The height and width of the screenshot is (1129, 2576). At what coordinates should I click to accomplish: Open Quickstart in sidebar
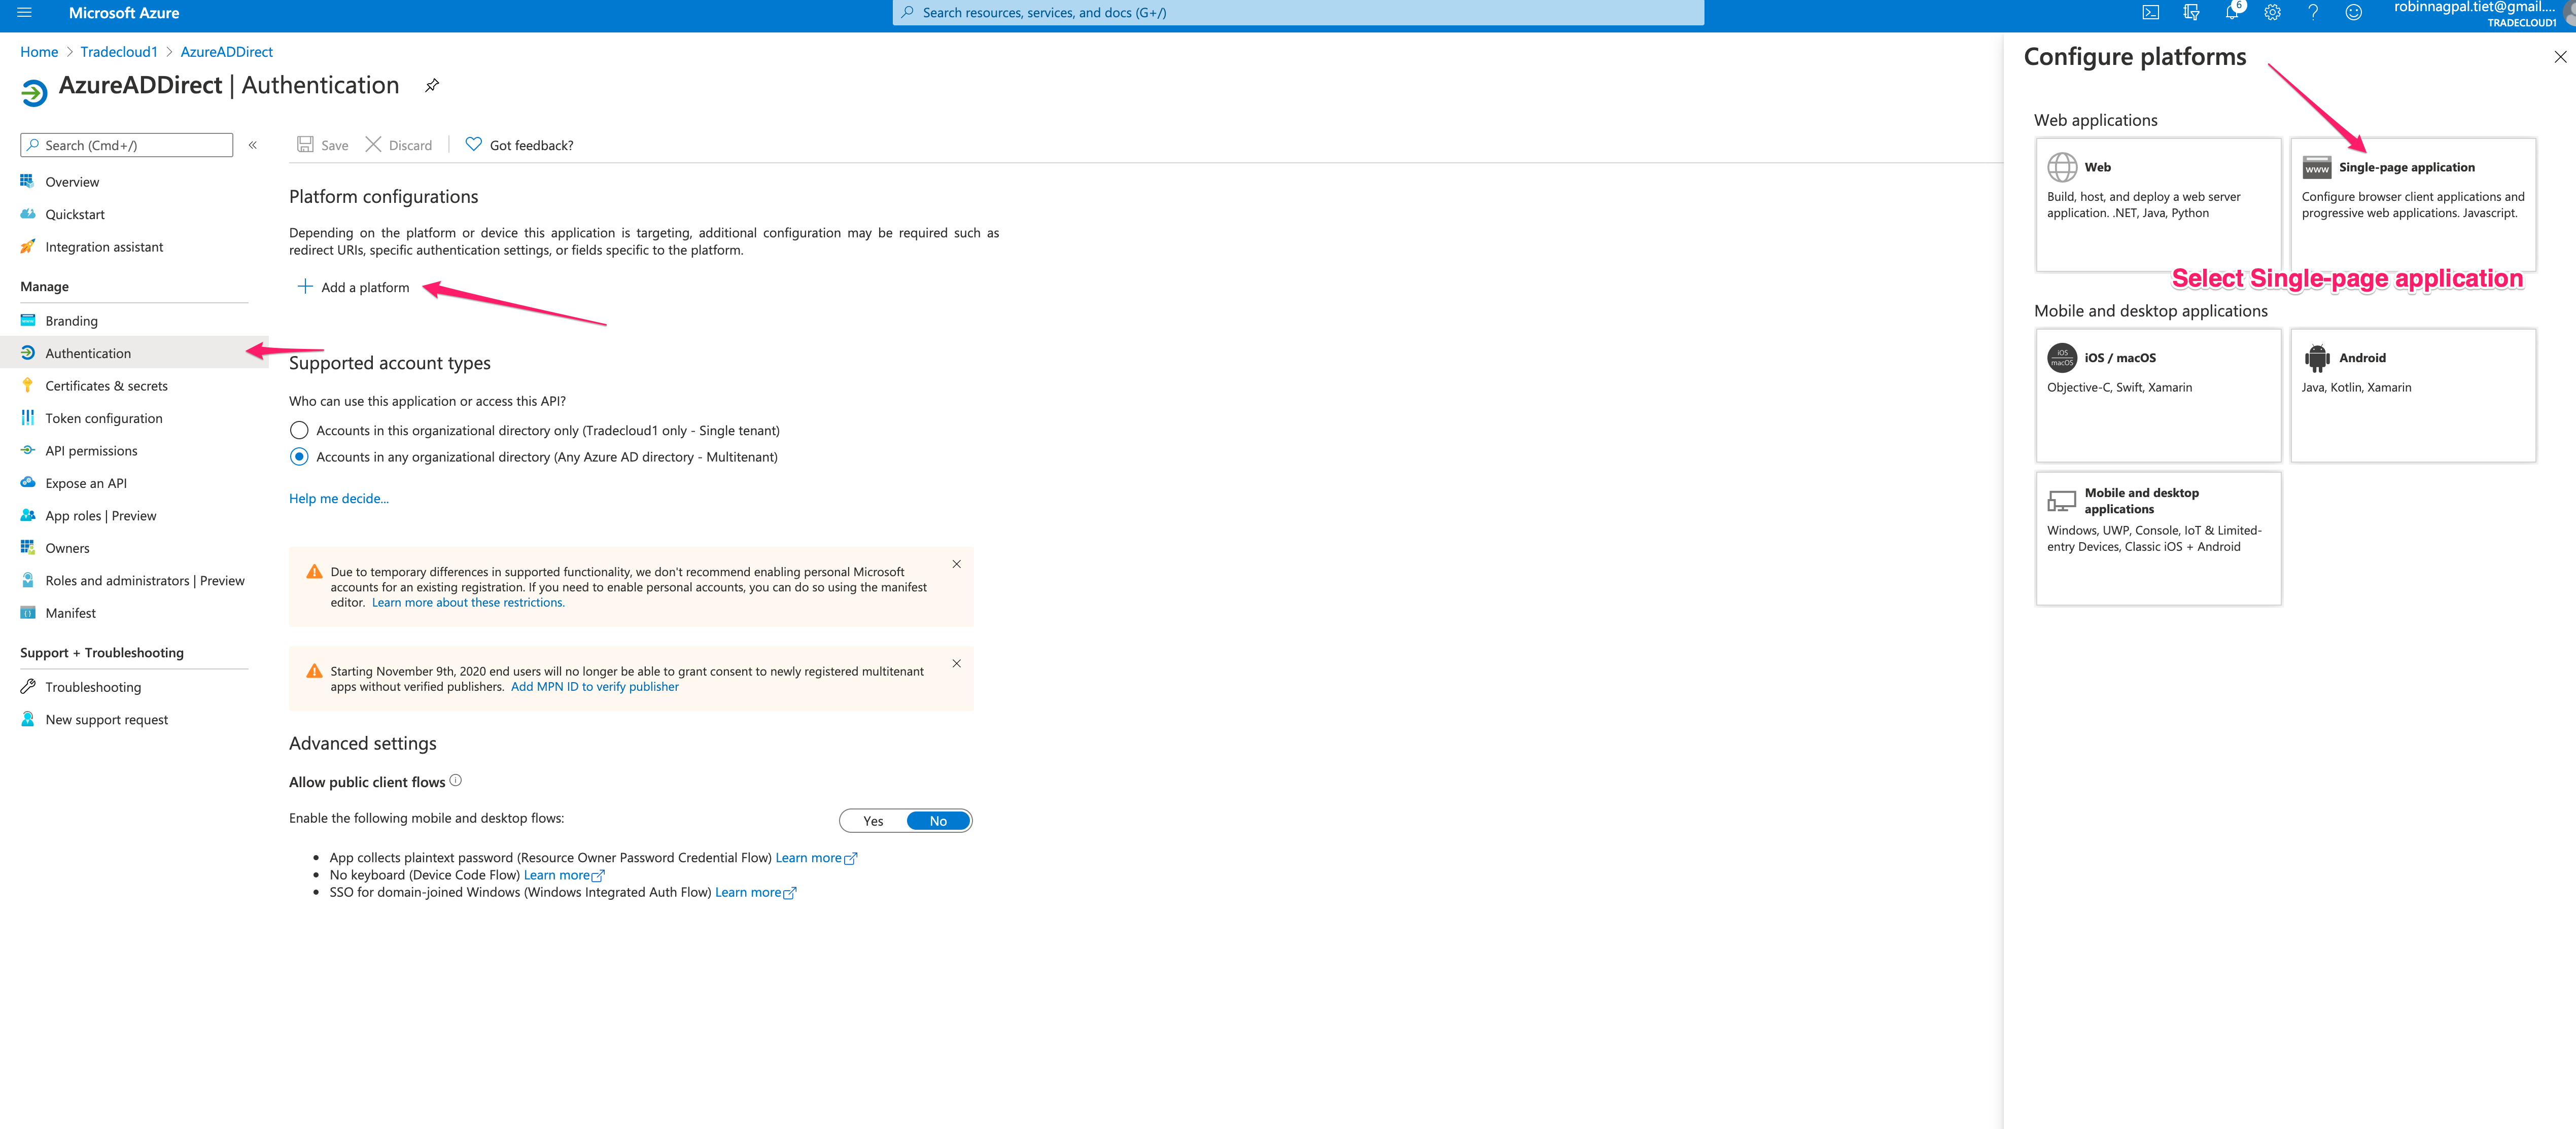[x=75, y=215]
